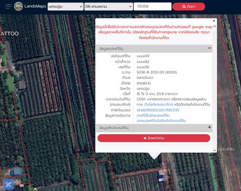Close the popup with the X icon
241x191 pixels.
[x=214, y=21]
